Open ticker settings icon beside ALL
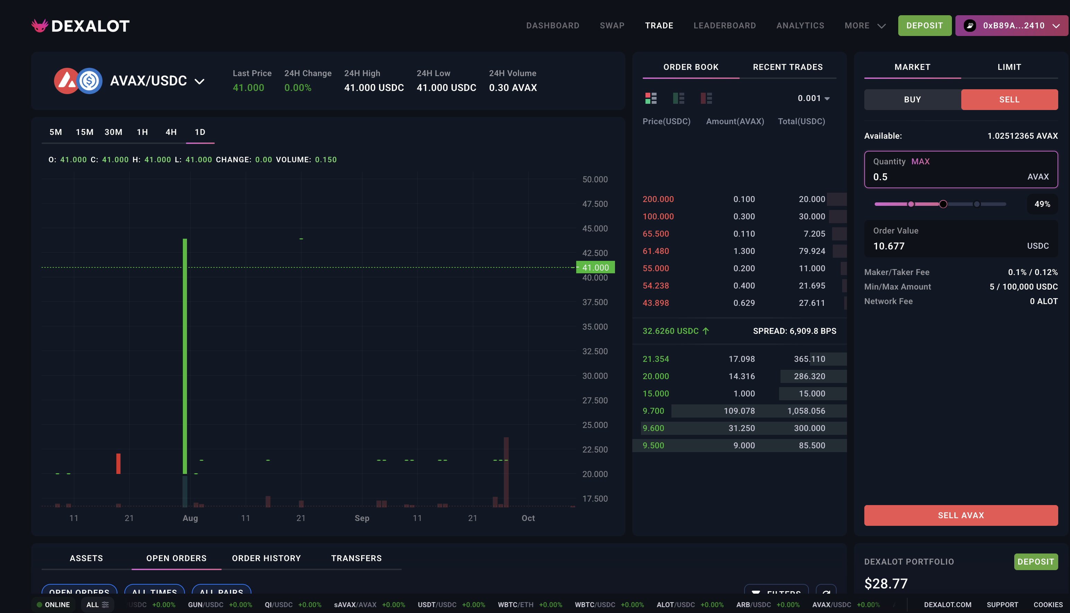The image size is (1070, 613). [105, 605]
